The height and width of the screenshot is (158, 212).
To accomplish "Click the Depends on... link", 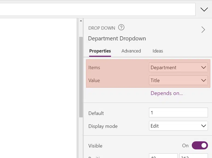I will 166,93.
